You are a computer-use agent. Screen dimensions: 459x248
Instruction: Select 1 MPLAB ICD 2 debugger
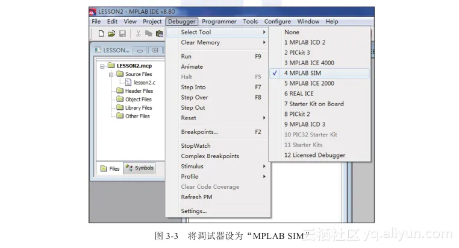pos(319,42)
